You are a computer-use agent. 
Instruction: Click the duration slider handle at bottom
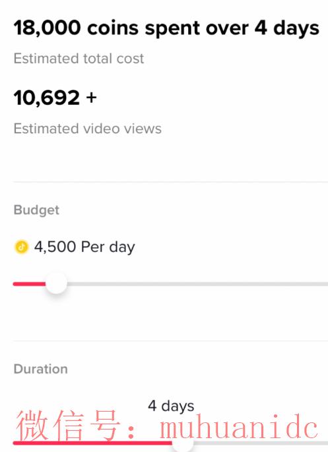[x=183, y=445]
